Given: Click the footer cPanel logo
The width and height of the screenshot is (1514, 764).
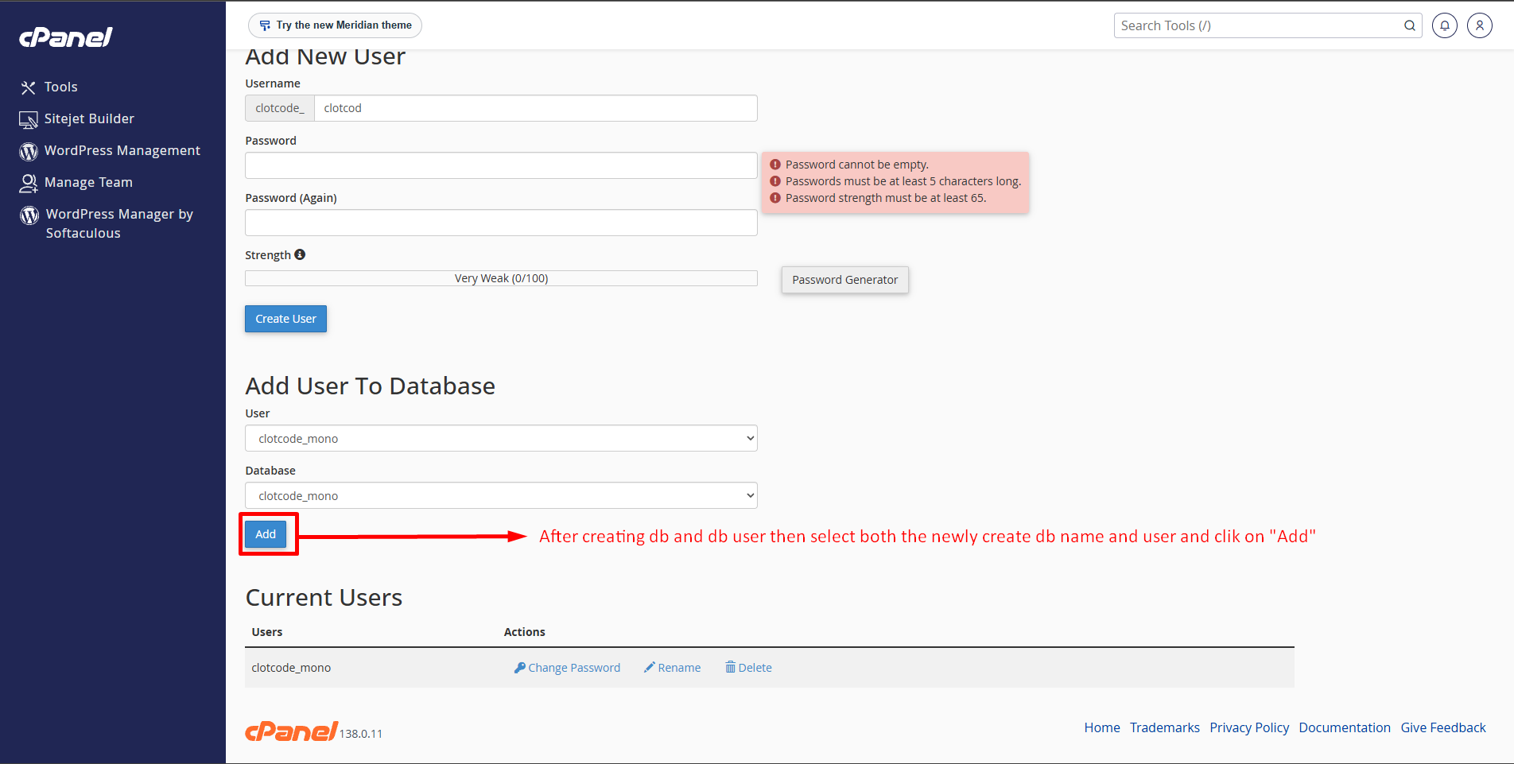Looking at the screenshot, I should [x=291, y=731].
